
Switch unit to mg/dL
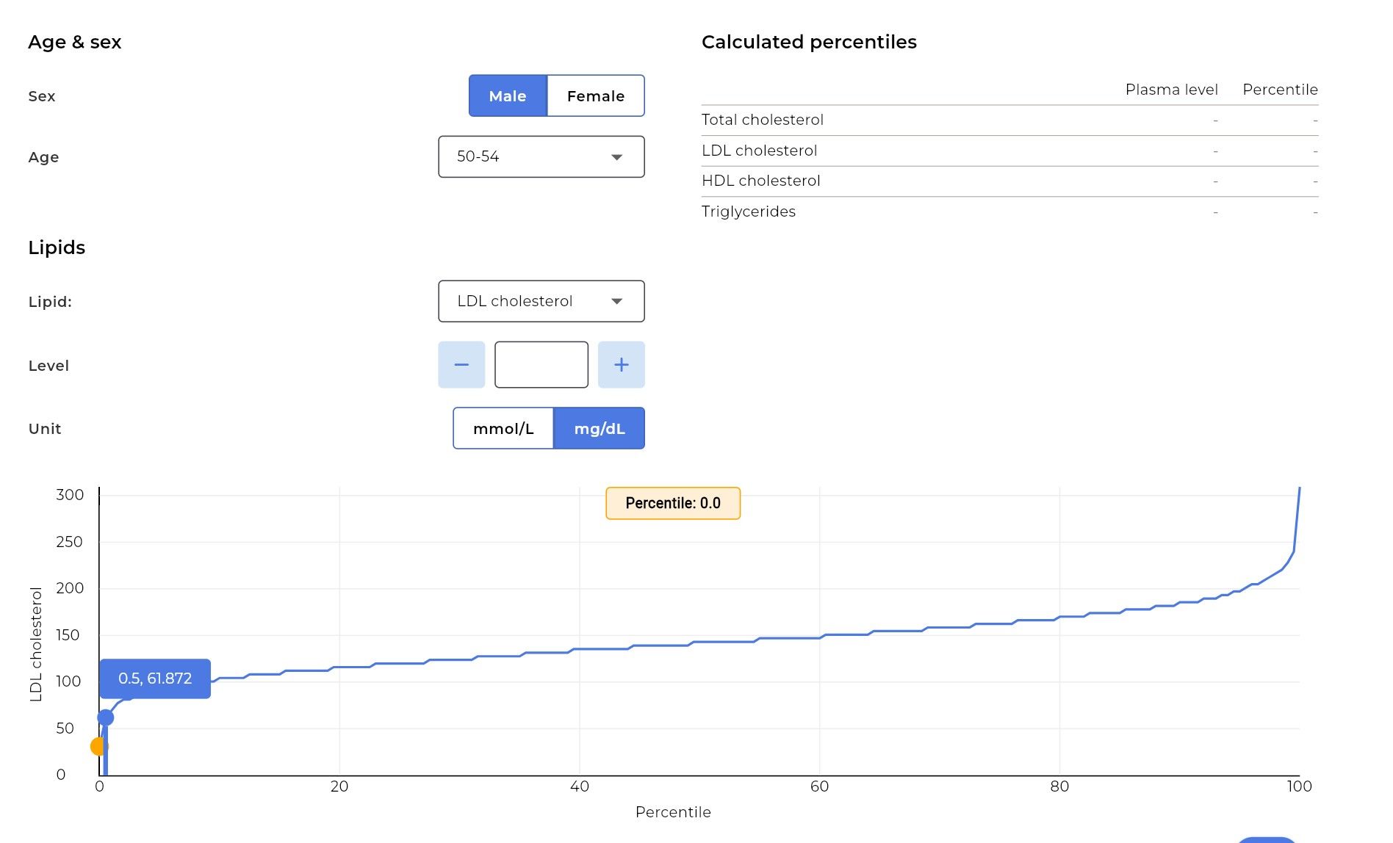coord(599,428)
